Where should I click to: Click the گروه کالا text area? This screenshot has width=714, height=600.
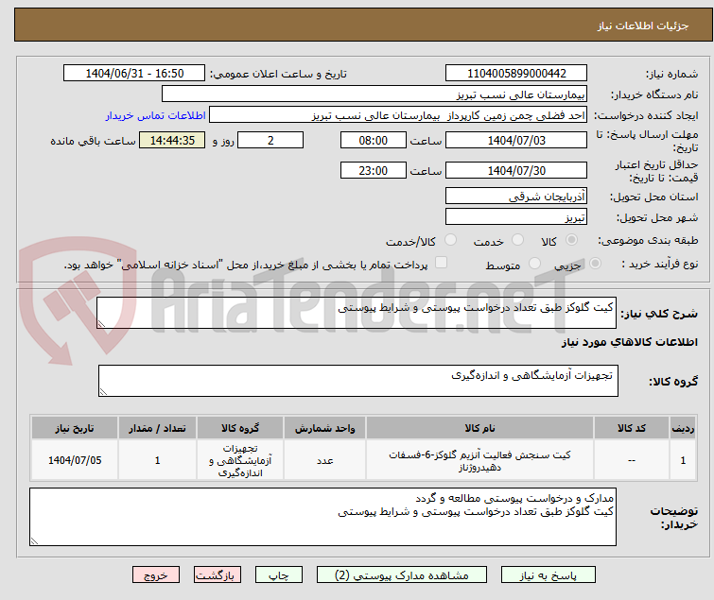[358, 381]
